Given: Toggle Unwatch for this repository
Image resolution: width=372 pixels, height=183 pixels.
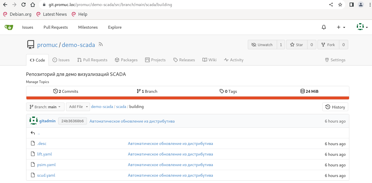Looking at the screenshot, I should 262,45.
